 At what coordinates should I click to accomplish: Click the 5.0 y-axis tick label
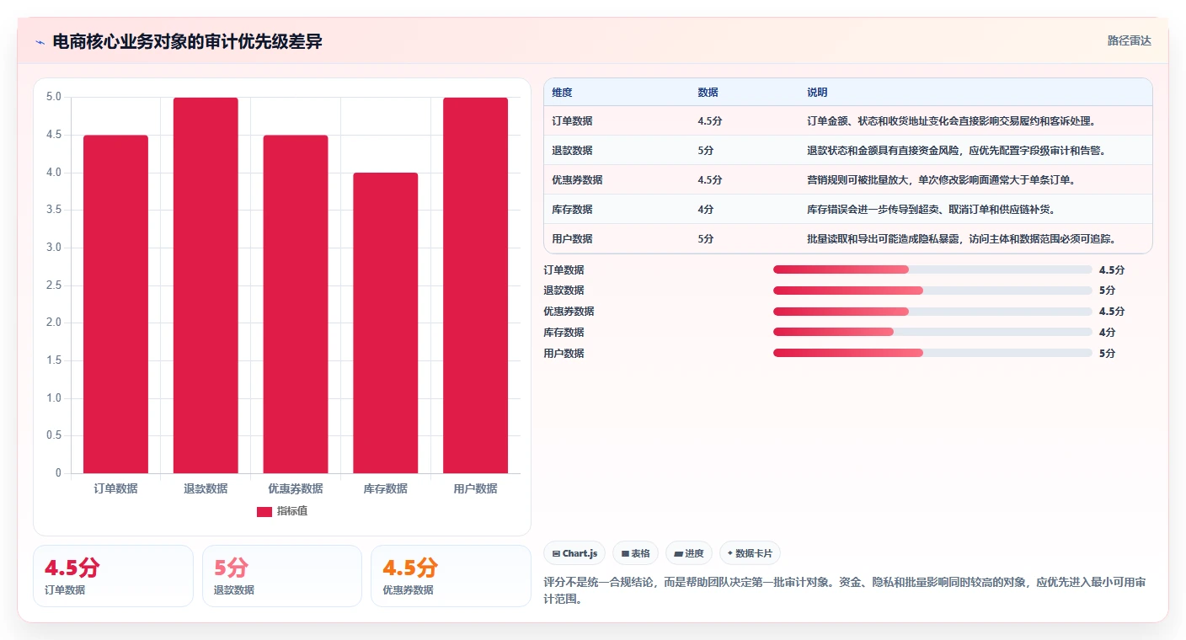54,97
